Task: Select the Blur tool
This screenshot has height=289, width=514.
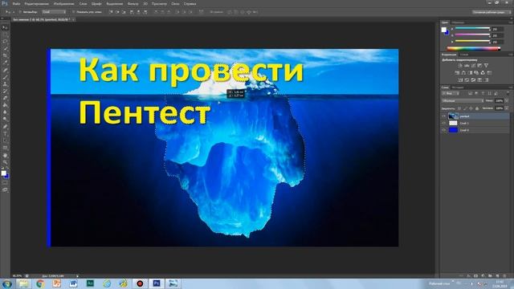Action: [5, 112]
